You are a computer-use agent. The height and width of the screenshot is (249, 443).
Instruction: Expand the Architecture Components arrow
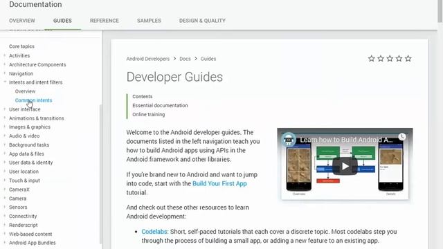pyautogui.click(x=5, y=64)
